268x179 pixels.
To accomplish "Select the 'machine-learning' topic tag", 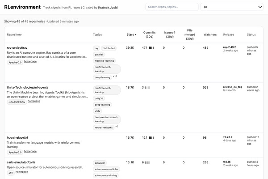I will coord(104,61).
